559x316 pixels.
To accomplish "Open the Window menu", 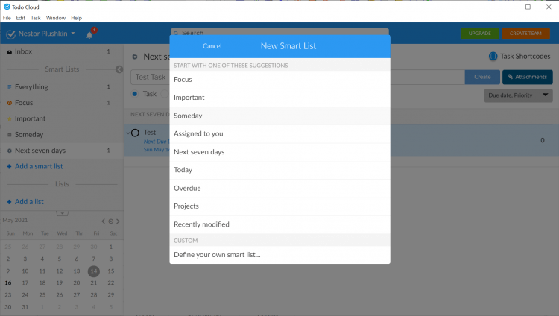I will [x=56, y=18].
